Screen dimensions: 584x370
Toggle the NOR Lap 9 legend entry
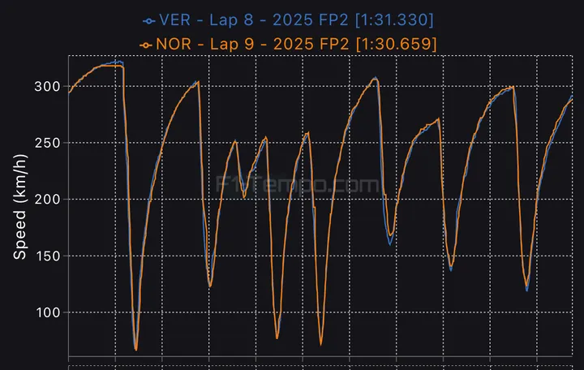point(288,44)
